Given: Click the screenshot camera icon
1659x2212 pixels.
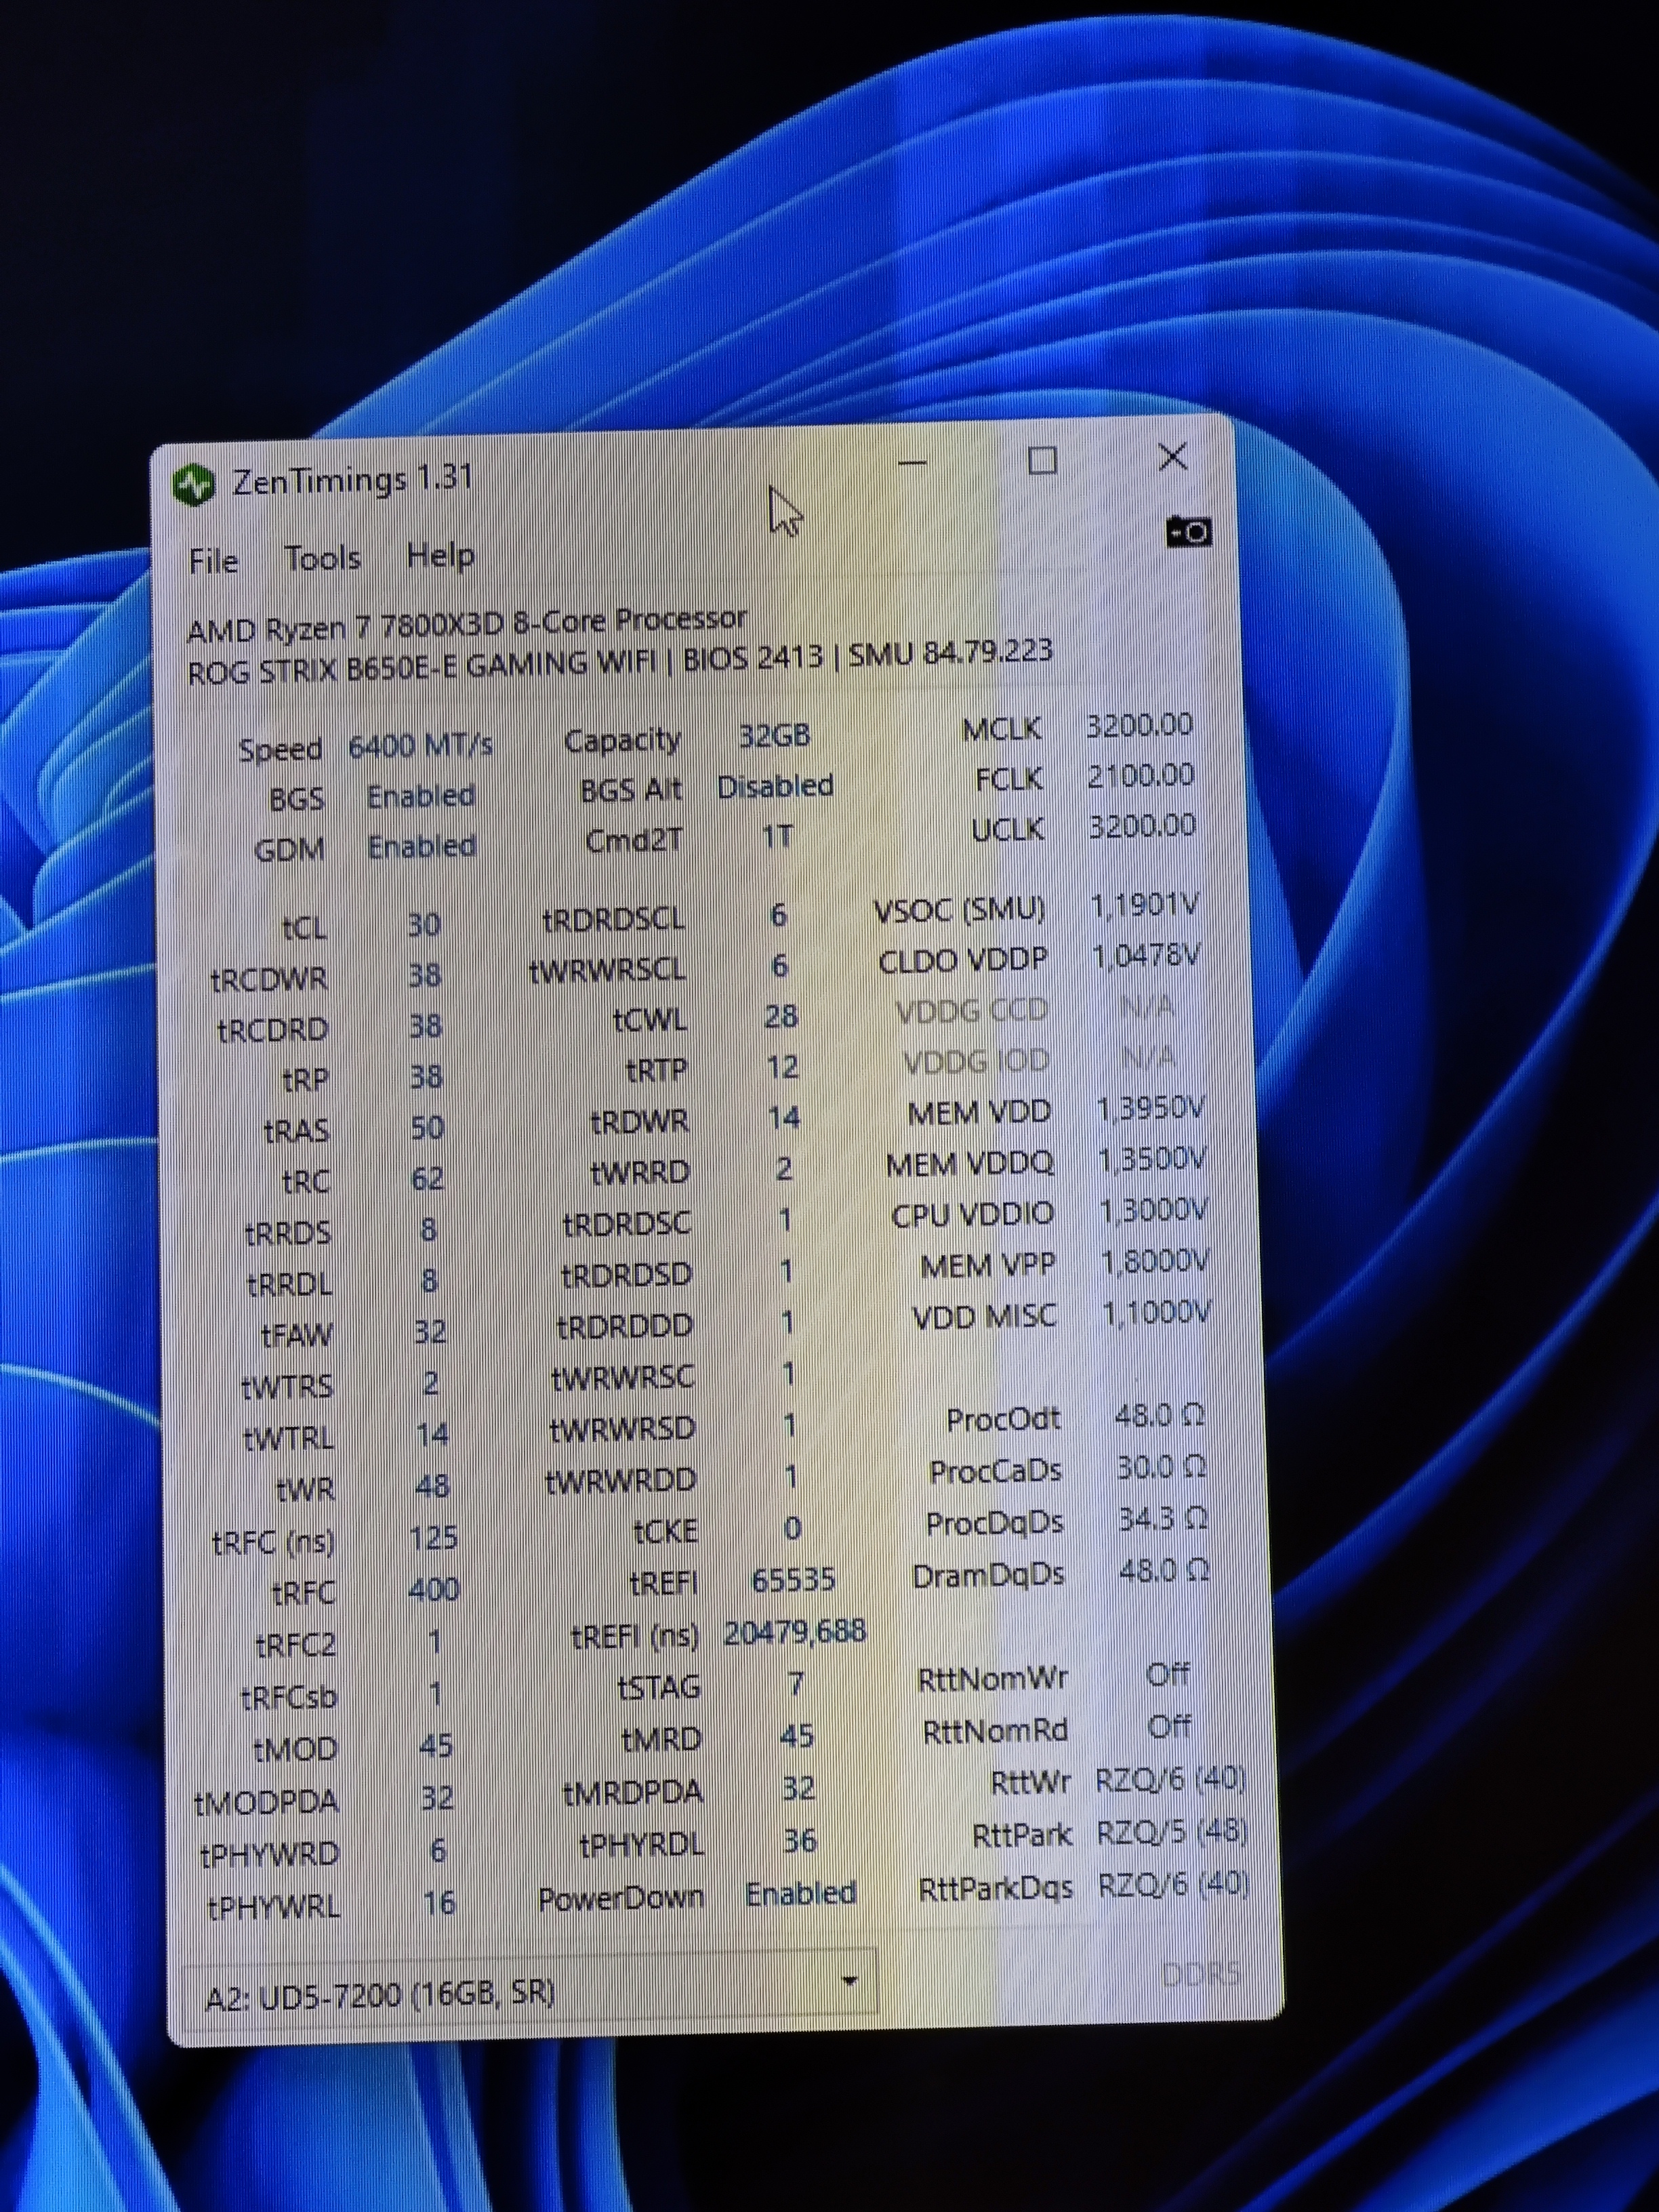Looking at the screenshot, I should 1189,531.
